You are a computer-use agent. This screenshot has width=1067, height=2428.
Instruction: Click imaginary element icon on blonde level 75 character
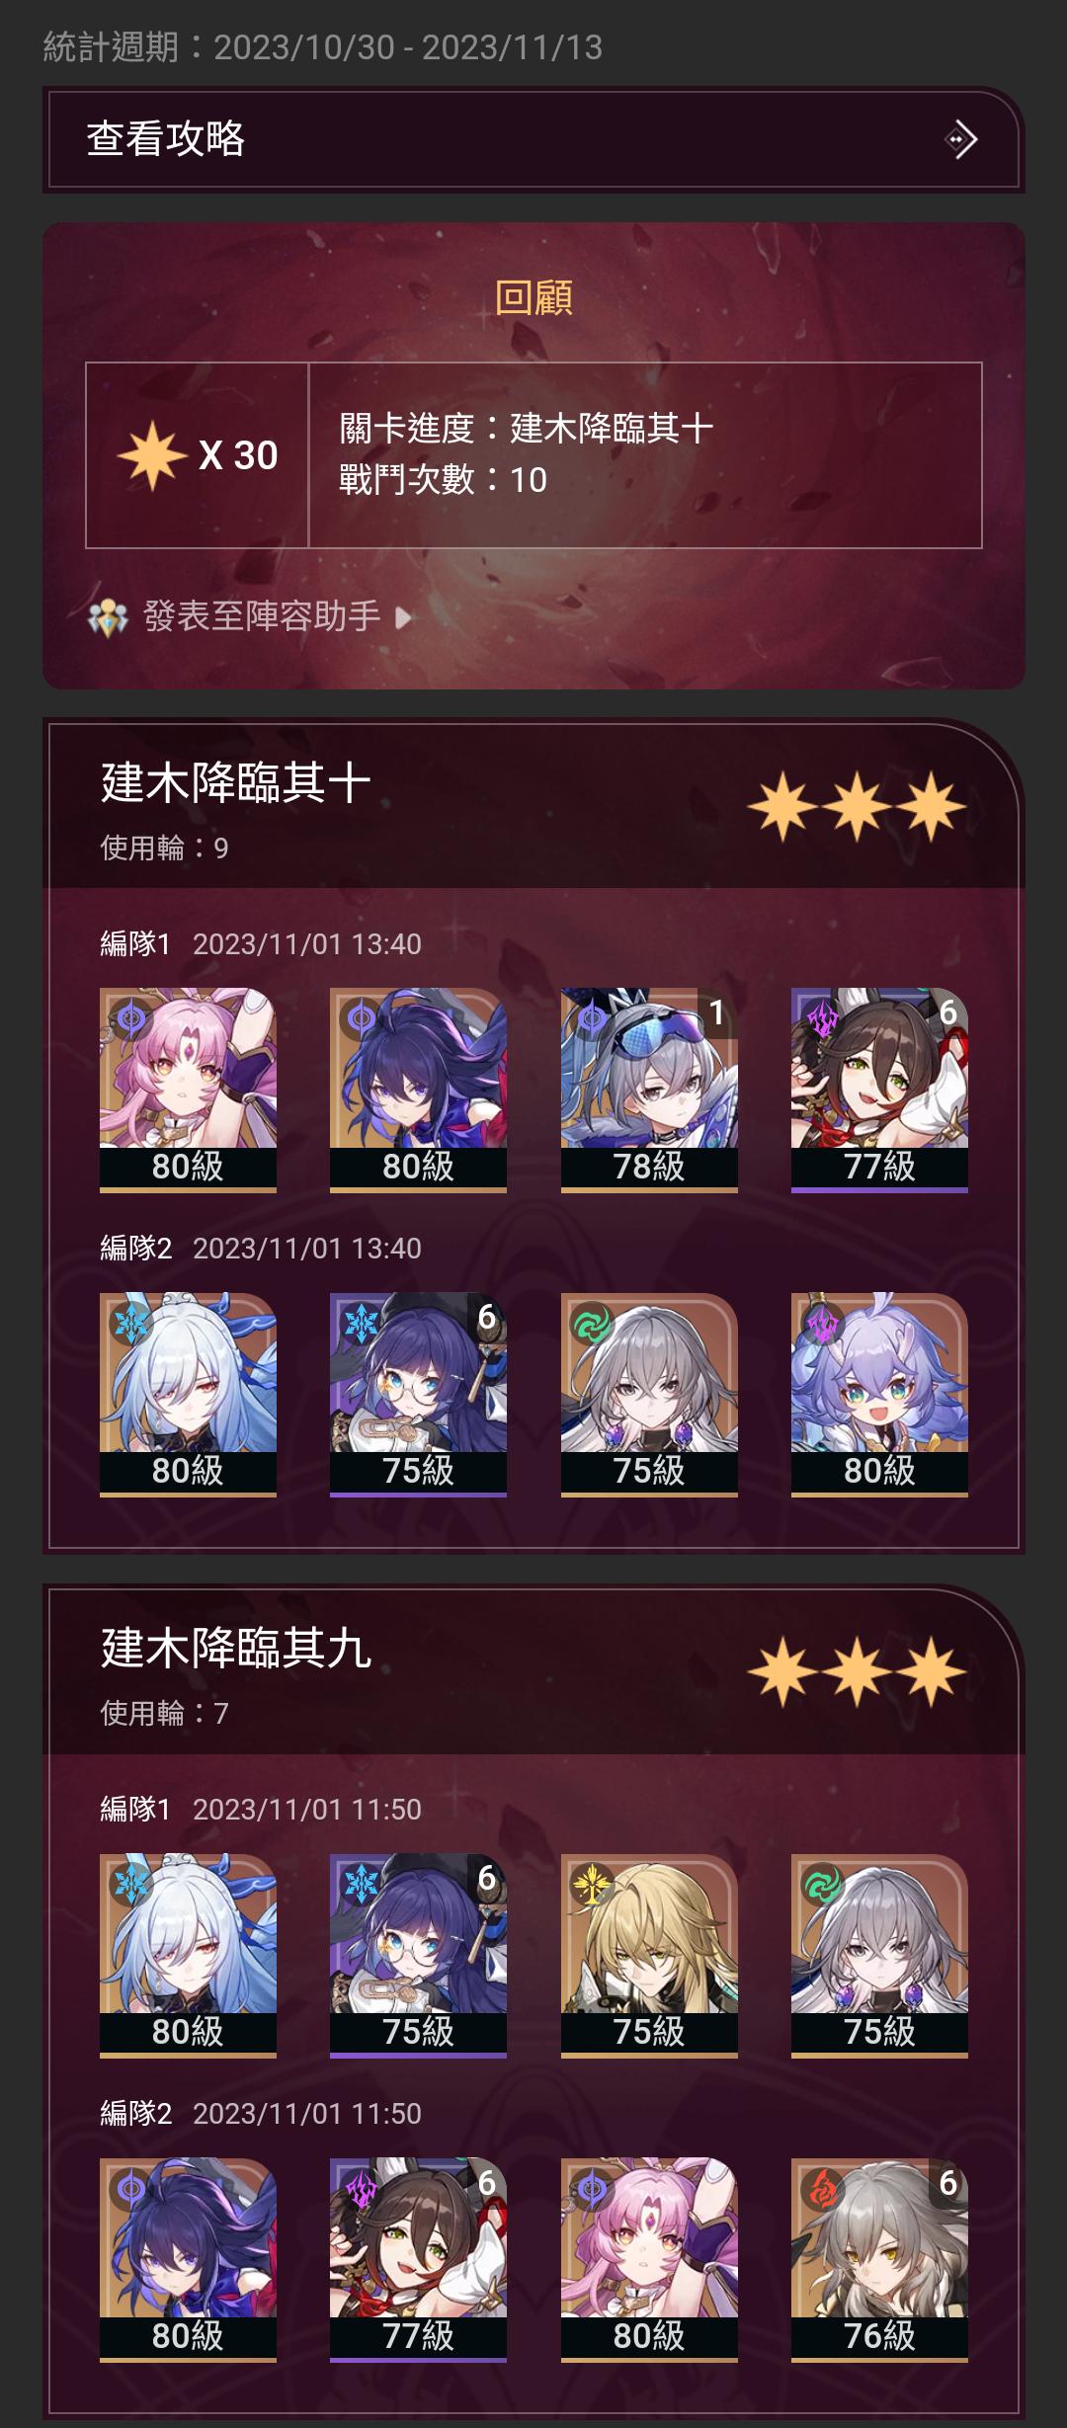coord(592,1885)
